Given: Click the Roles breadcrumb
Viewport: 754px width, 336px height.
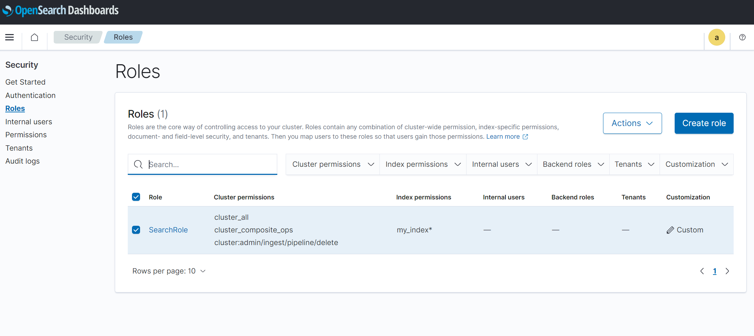Looking at the screenshot, I should (123, 37).
